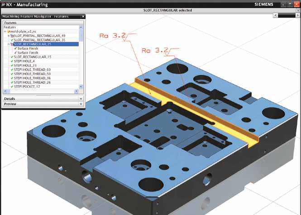This screenshot has height=215, width=301.
Task: Select the SLOT_PARTIAL_RECTANGULAR_35 feature
Action: click(39, 40)
